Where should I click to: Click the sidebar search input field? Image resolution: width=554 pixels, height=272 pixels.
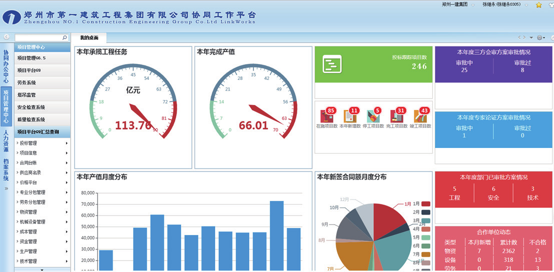(38, 37)
